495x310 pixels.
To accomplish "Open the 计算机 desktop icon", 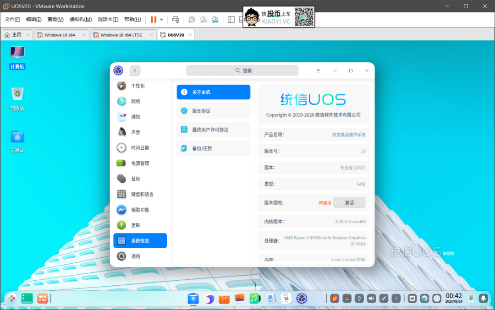I will point(17,58).
